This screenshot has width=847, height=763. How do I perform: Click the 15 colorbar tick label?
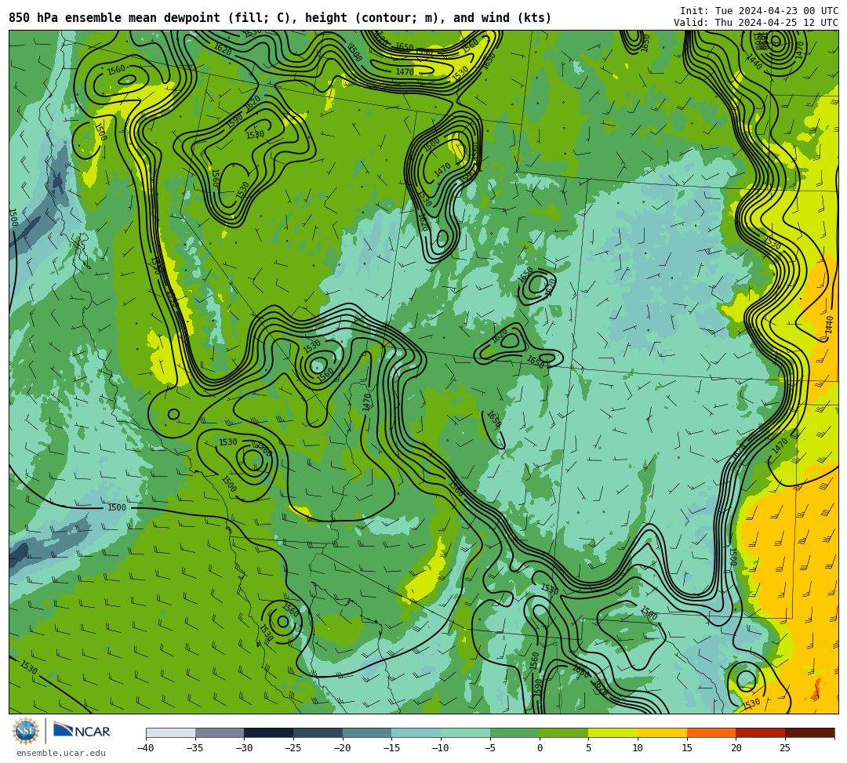pos(687,748)
